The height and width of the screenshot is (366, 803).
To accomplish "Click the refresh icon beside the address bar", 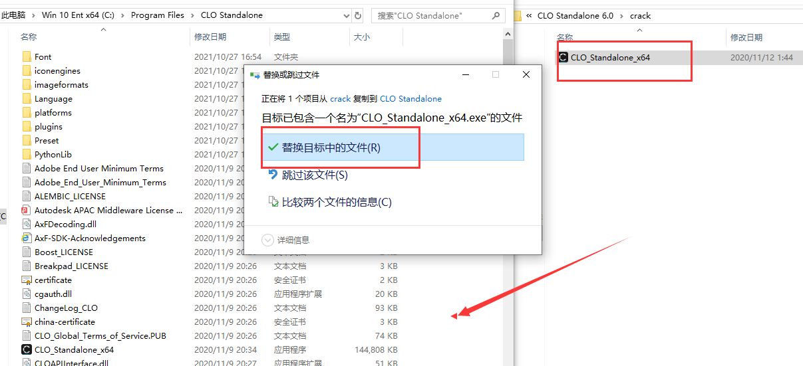I will (358, 15).
